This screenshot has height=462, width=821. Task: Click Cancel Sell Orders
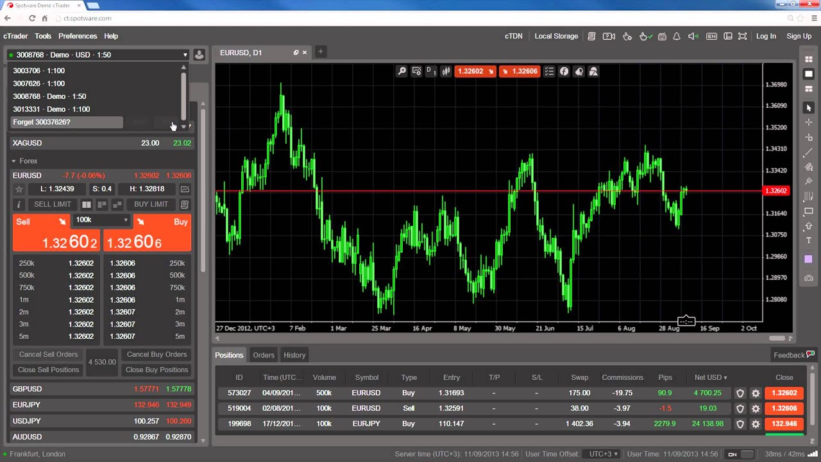point(48,354)
